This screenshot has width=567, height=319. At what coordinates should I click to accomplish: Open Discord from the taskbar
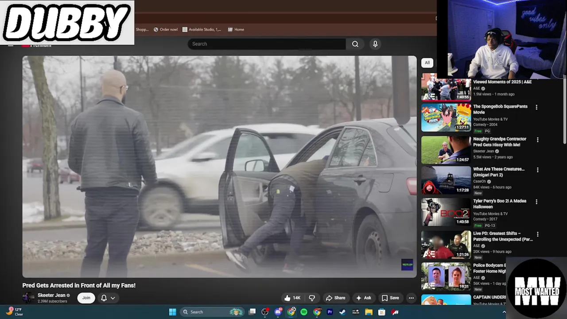[278, 312]
